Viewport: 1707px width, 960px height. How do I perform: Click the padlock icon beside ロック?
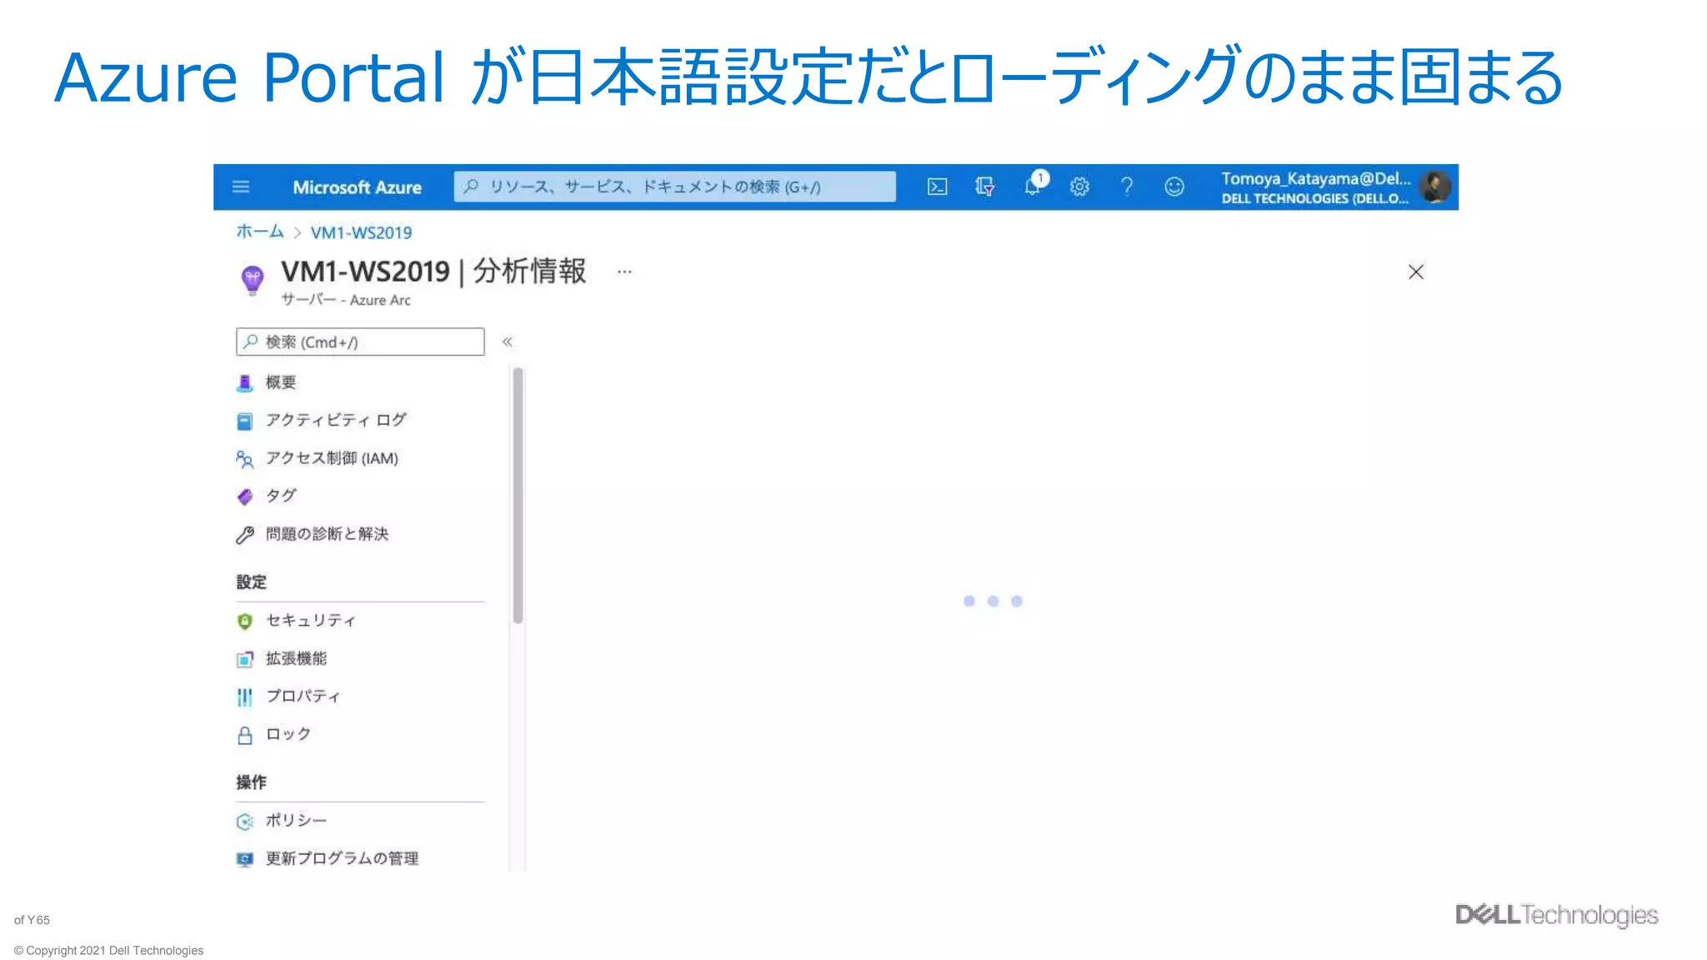244,735
